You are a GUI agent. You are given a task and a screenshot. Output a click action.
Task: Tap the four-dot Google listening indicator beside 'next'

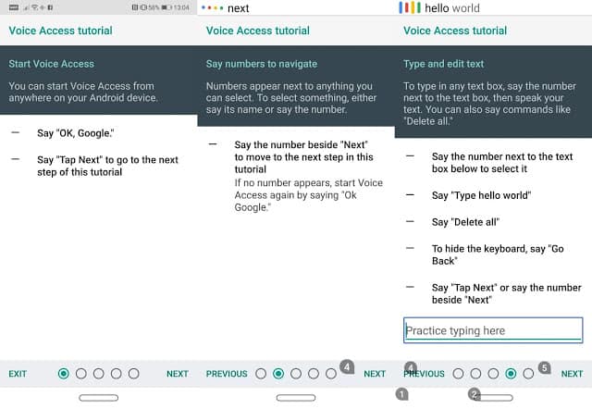[x=212, y=8]
